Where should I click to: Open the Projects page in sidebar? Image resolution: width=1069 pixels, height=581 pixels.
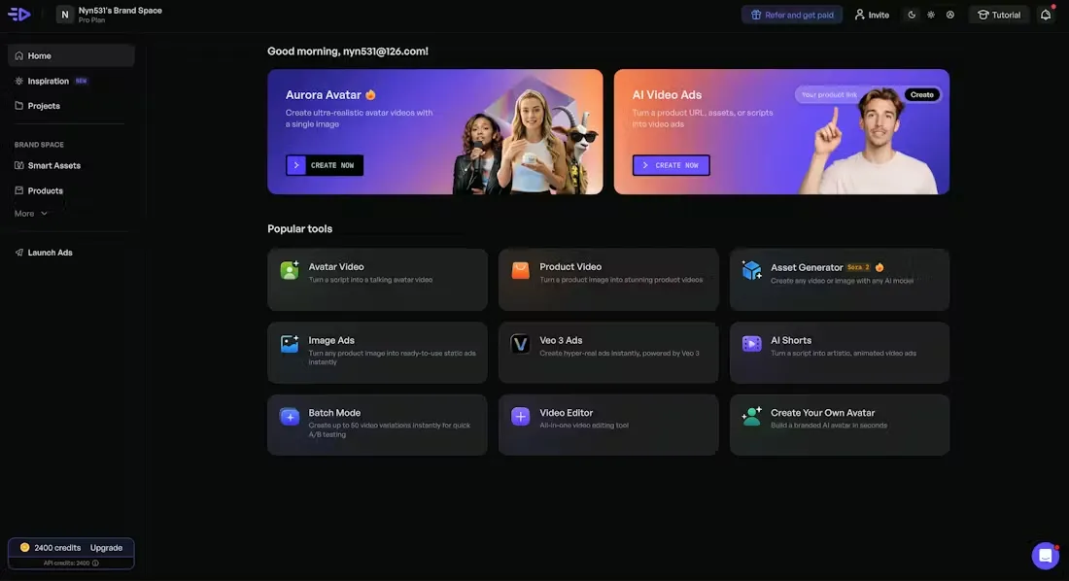44,106
